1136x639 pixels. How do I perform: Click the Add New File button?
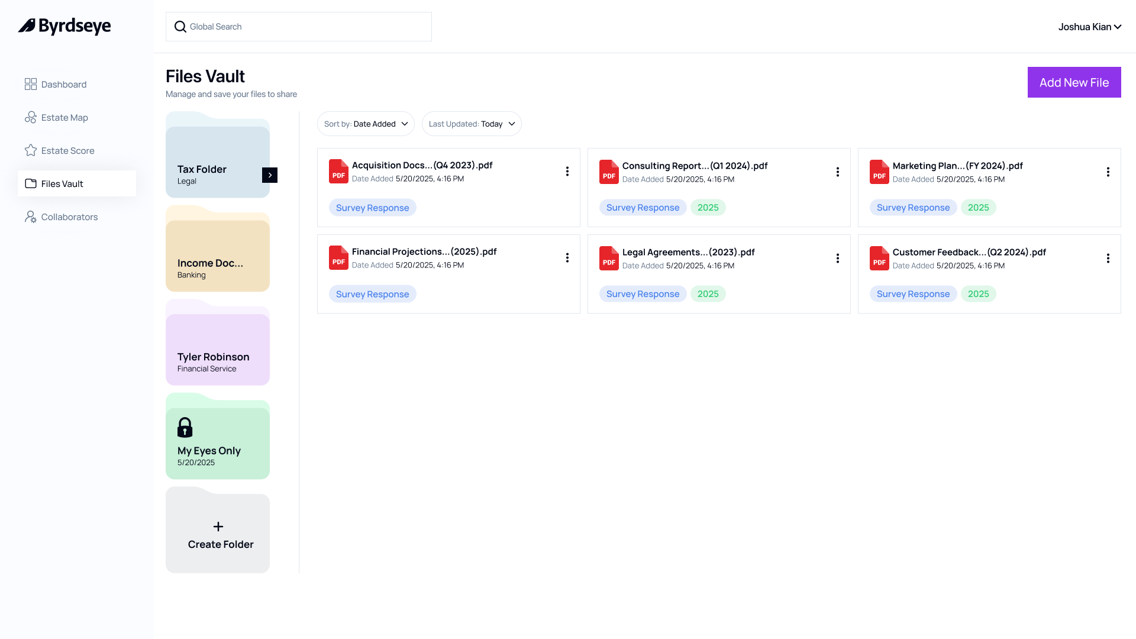1074,82
